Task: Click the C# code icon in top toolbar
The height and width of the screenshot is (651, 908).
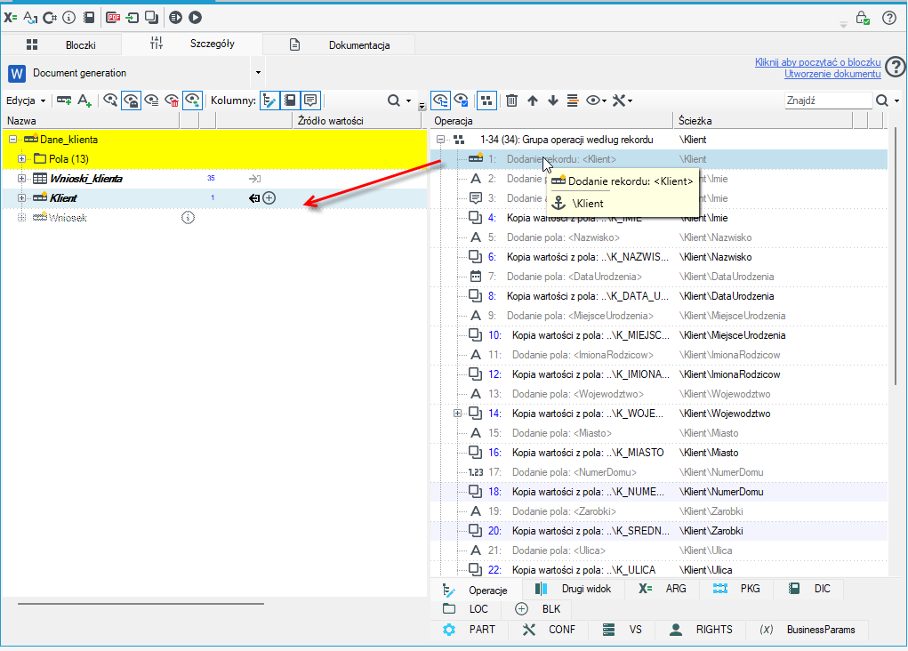Action: (x=50, y=18)
